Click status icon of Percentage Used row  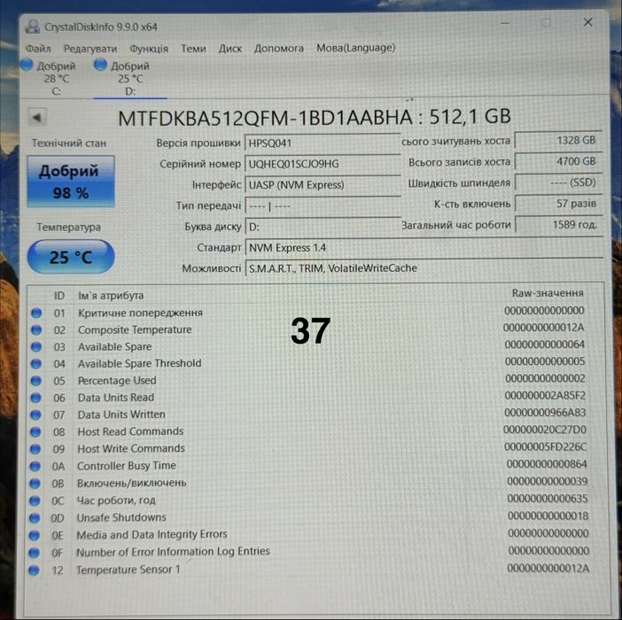click(35, 381)
